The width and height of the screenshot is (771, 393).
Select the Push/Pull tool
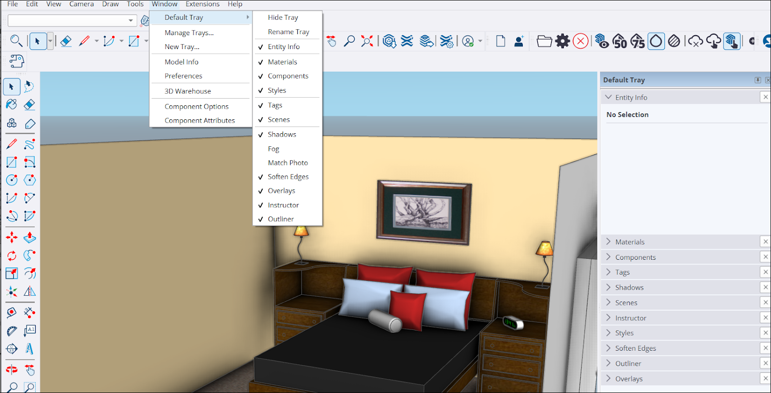[29, 238]
